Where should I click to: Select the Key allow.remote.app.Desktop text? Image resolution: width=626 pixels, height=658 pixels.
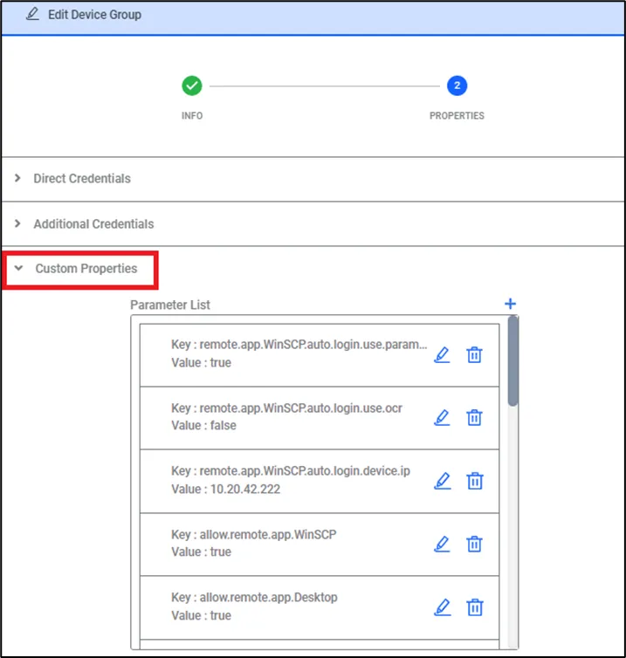(254, 597)
